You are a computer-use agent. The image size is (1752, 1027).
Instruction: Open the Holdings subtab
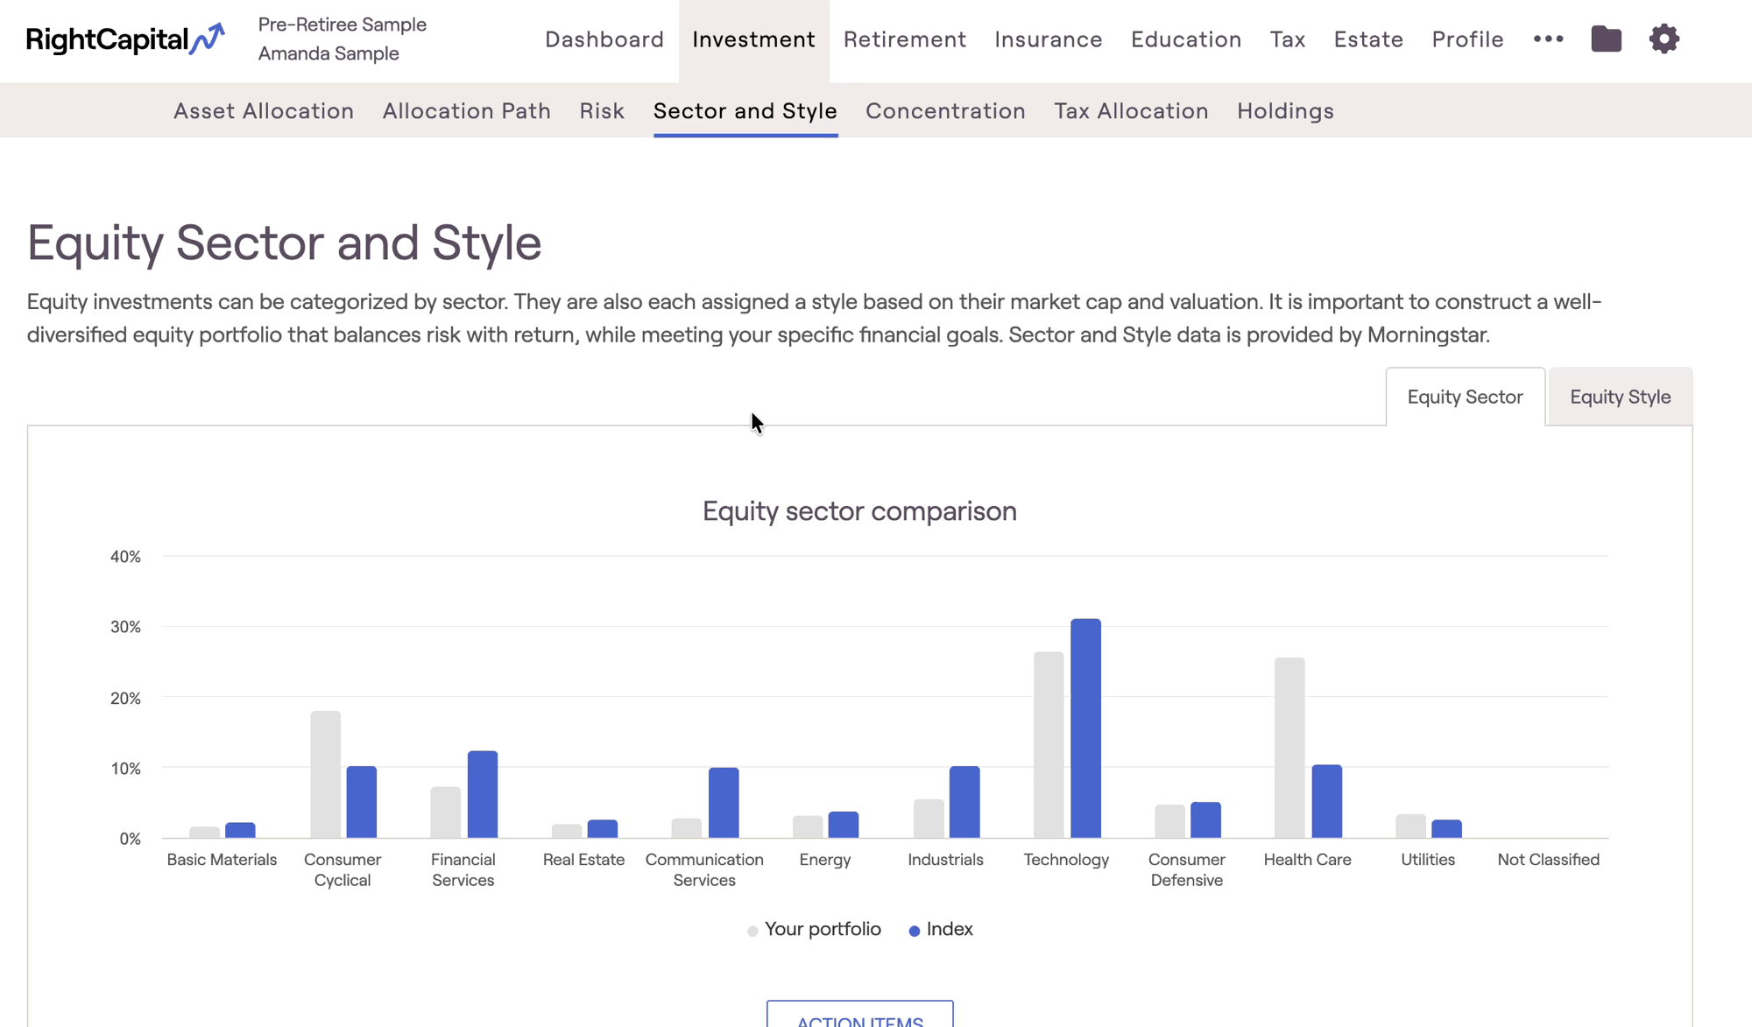tap(1285, 111)
